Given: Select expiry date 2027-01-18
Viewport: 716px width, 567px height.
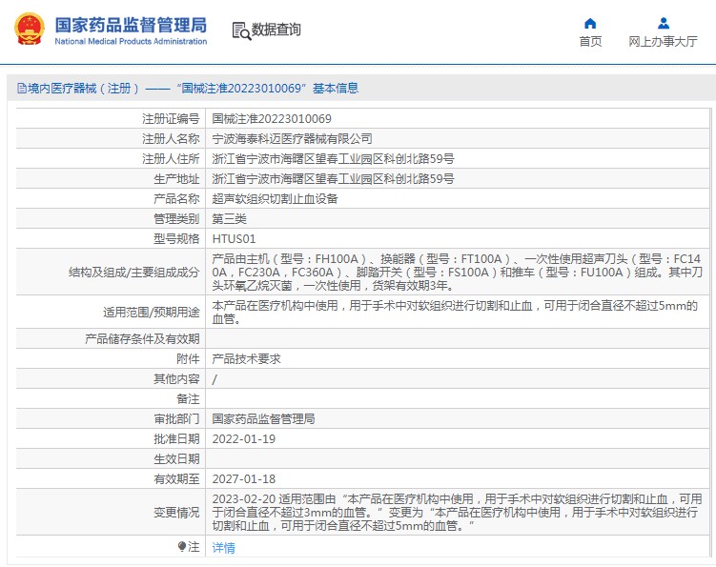Looking at the screenshot, I should point(244,479).
